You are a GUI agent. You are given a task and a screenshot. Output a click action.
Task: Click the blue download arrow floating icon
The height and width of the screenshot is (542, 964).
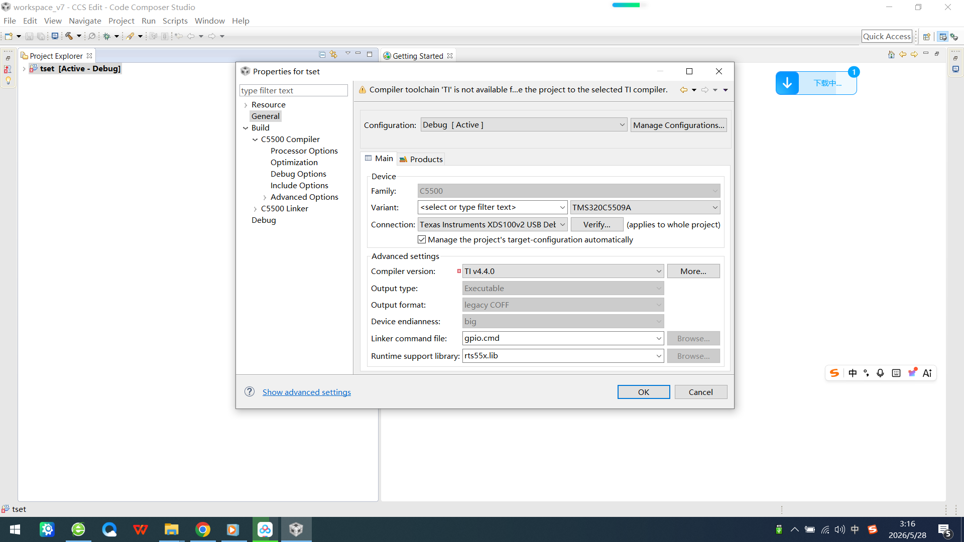click(x=787, y=83)
